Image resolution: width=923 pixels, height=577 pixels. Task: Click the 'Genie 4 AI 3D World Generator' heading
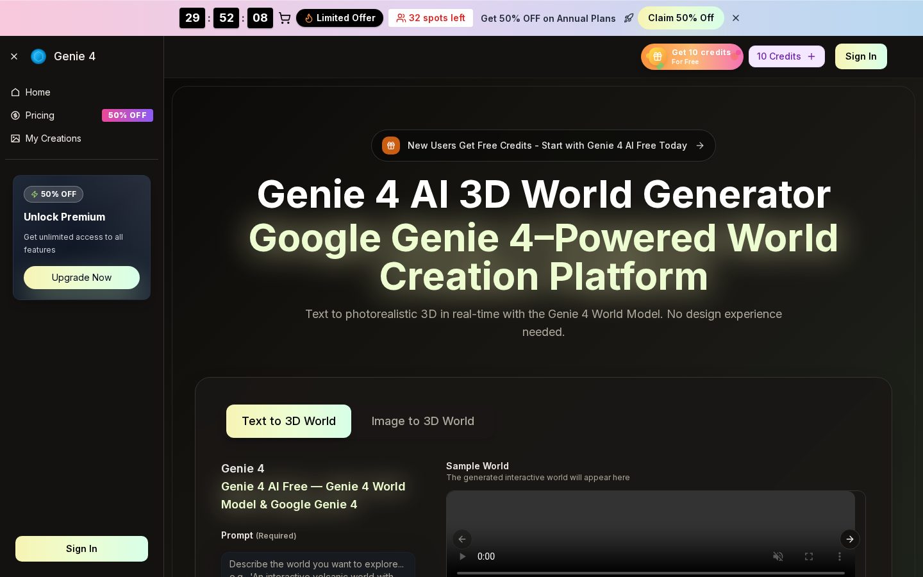tap(544, 194)
